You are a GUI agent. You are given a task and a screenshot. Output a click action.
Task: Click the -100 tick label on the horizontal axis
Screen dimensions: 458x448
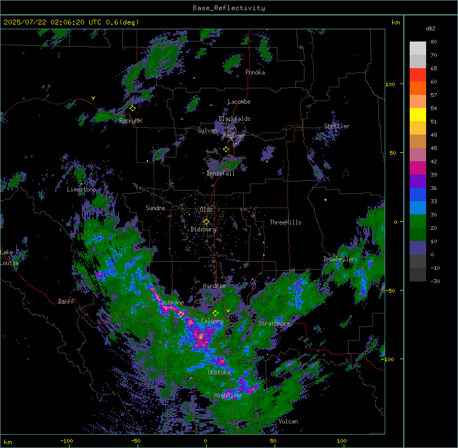point(66,441)
